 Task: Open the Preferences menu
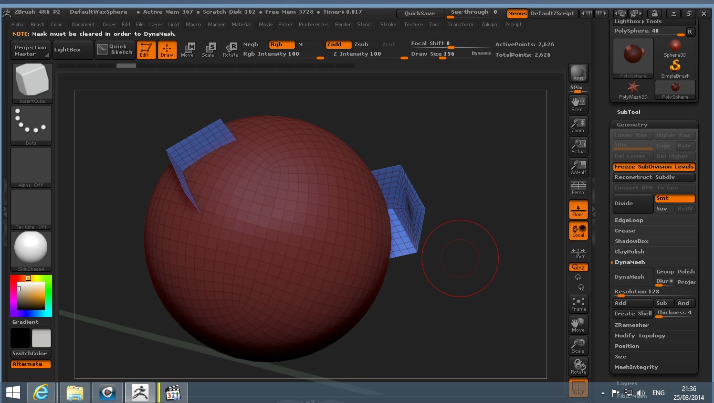313,24
